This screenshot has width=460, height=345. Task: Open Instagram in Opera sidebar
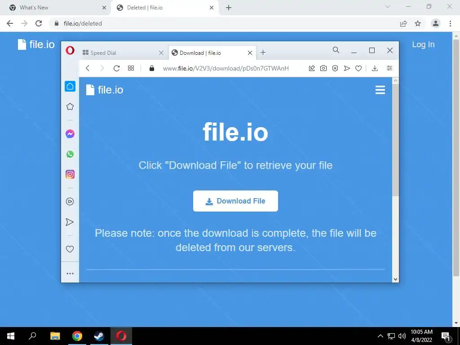click(x=70, y=174)
